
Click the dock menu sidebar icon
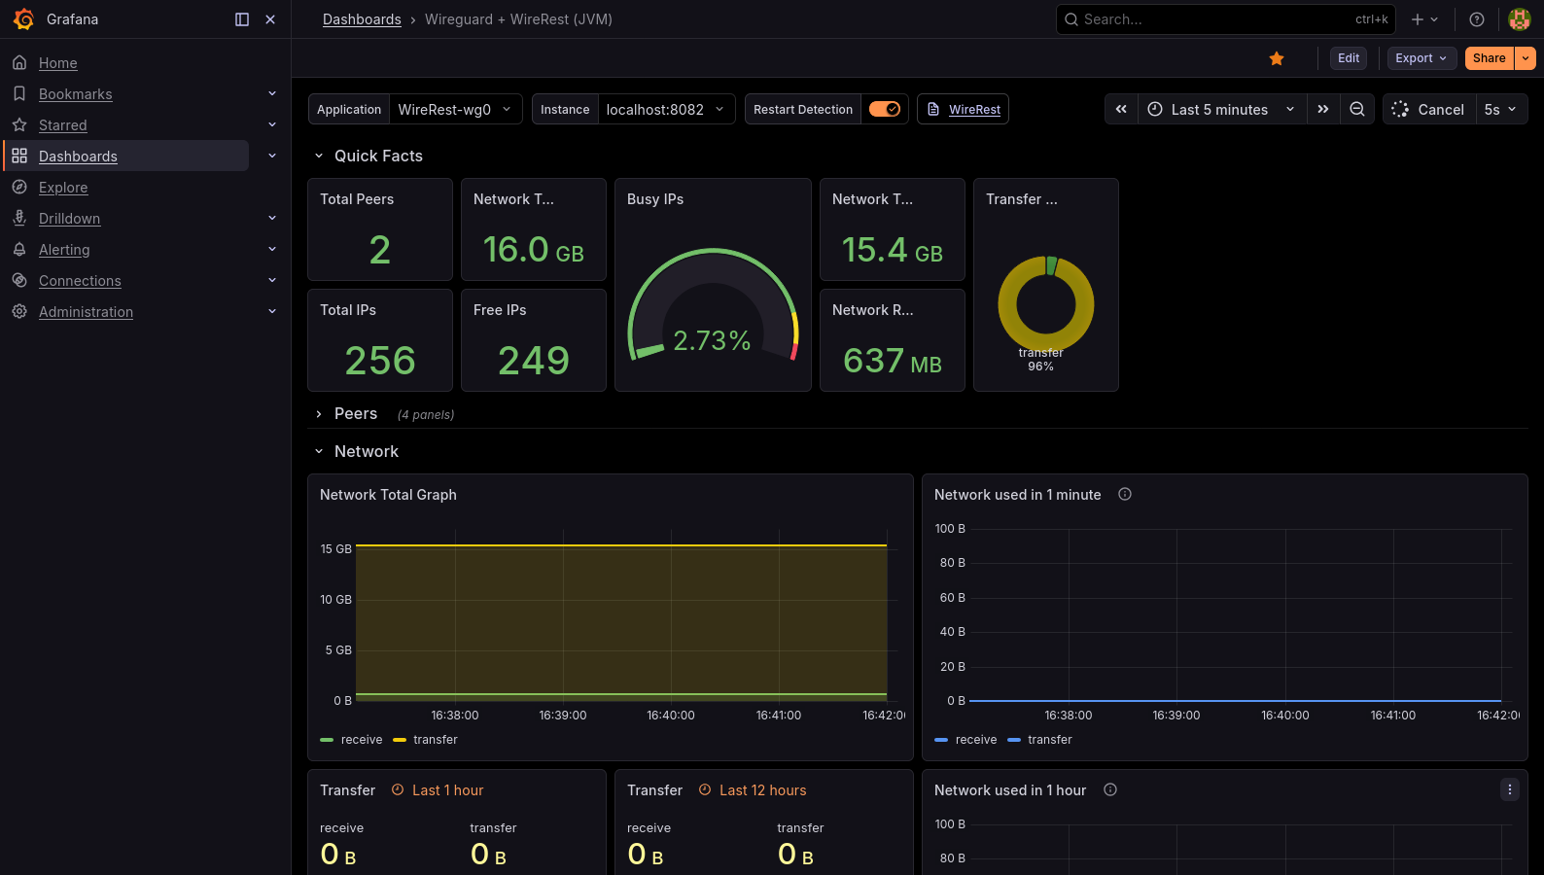tap(242, 19)
